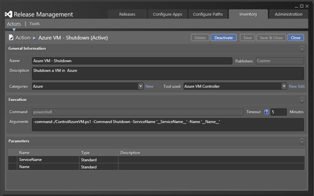Go to the Tools sub-menu link
This screenshot has height=196, width=314.
point(35,24)
